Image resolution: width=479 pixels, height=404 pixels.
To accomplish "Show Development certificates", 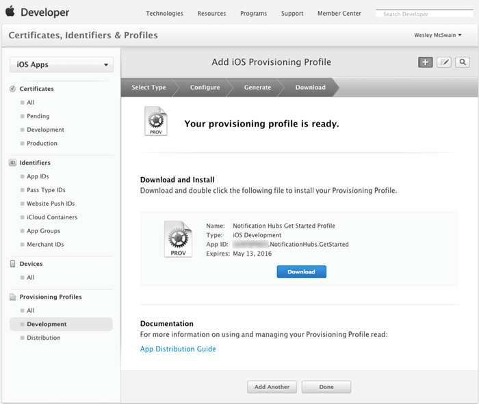I will coord(46,130).
